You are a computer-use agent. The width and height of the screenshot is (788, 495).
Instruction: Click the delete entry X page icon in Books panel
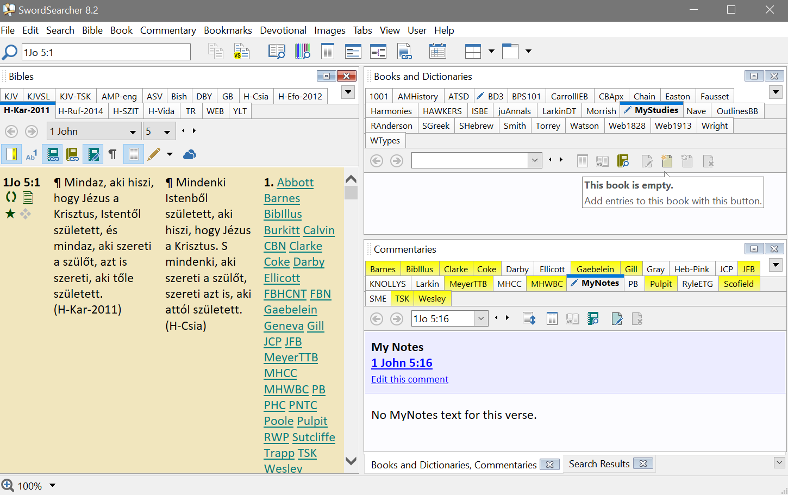[708, 161]
